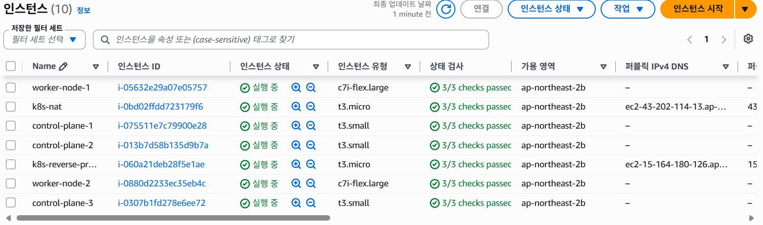Zoom-out filter icon for control-plane-1 status
The width and height of the screenshot is (763, 225).
311,126
